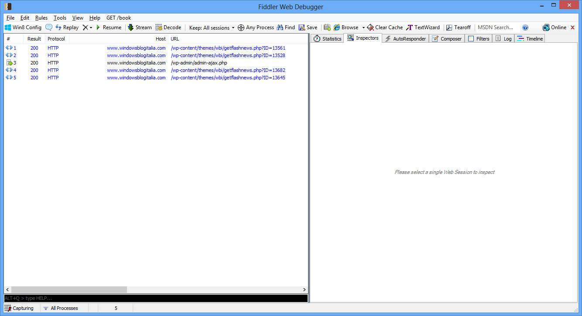The height and width of the screenshot is (316, 582).
Task: Open the TextWizard tool
Action: (x=423, y=27)
